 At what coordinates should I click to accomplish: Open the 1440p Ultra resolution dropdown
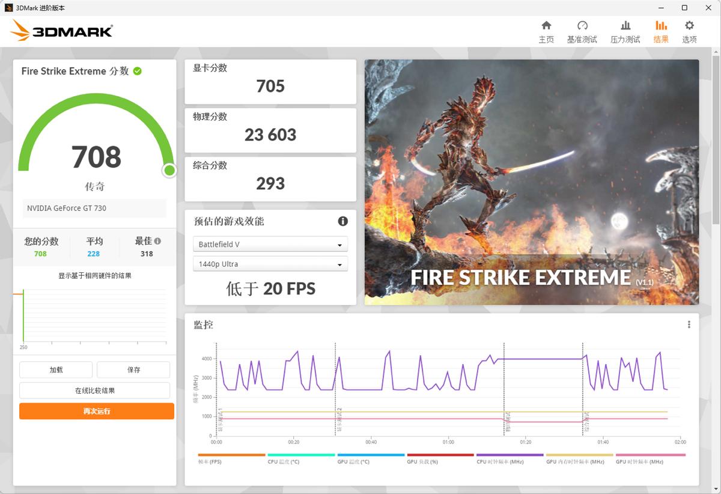[270, 264]
